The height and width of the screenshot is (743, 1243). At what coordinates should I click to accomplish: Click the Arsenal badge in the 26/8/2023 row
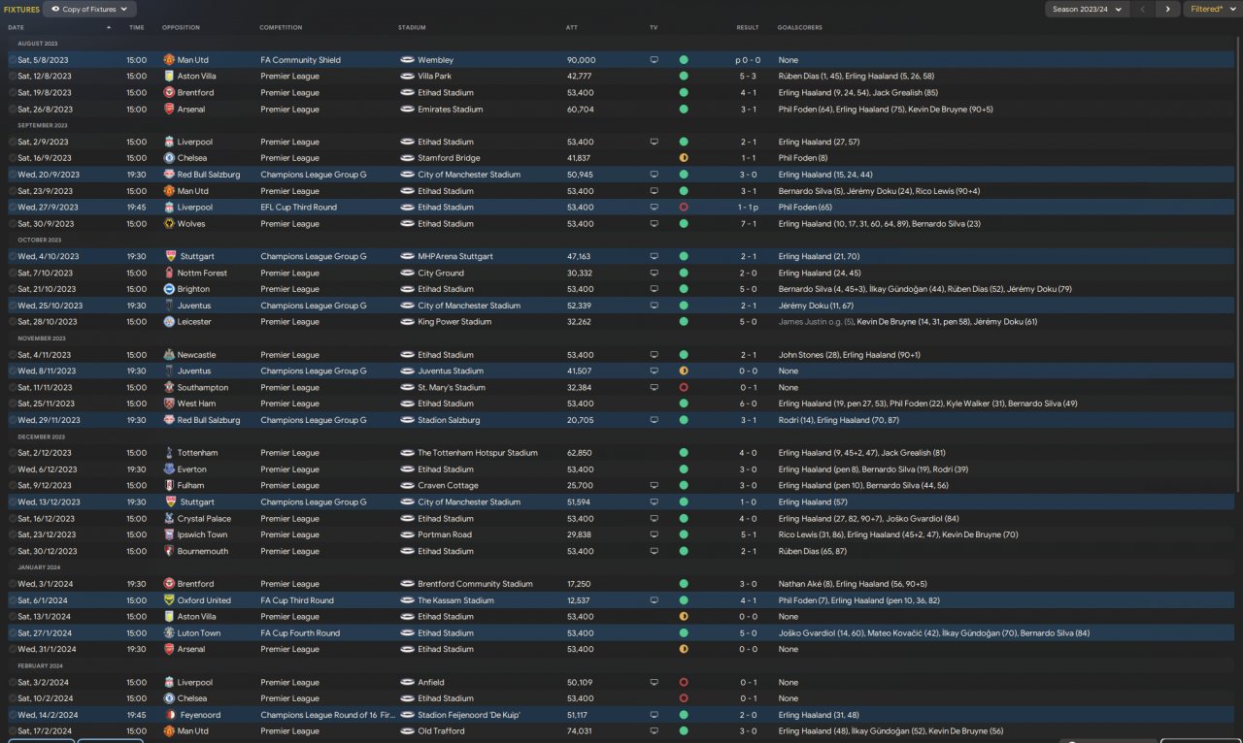169,110
